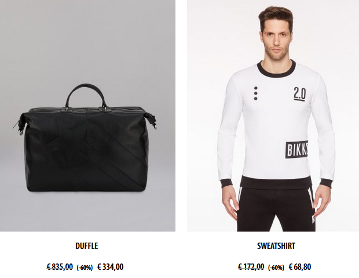
Task: Click the BIKKS logo patch on sweatshirt
Action: point(296,150)
